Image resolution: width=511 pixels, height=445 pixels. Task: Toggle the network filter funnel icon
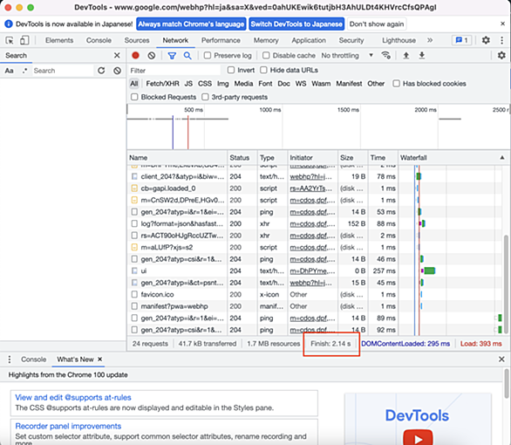tap(172, 56)
